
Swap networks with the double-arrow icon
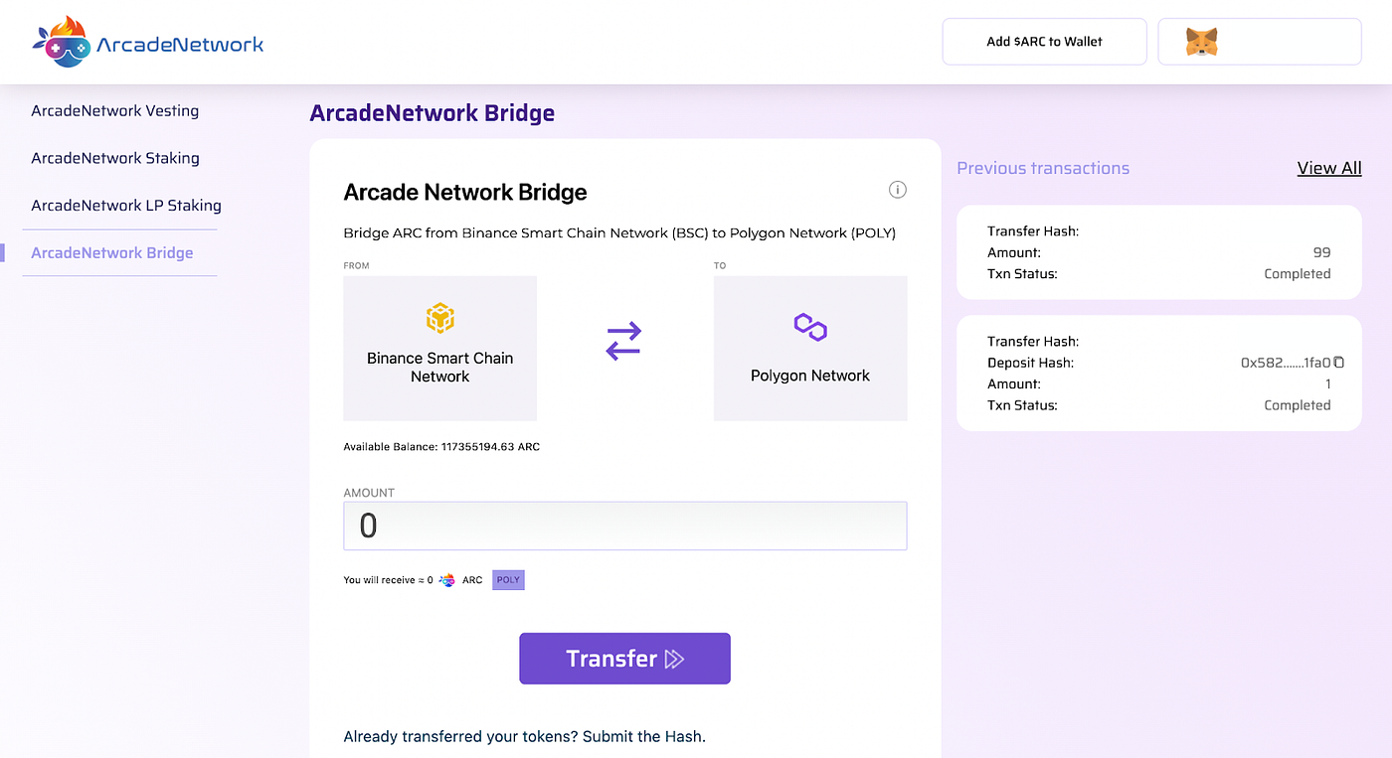coord(624,341)
